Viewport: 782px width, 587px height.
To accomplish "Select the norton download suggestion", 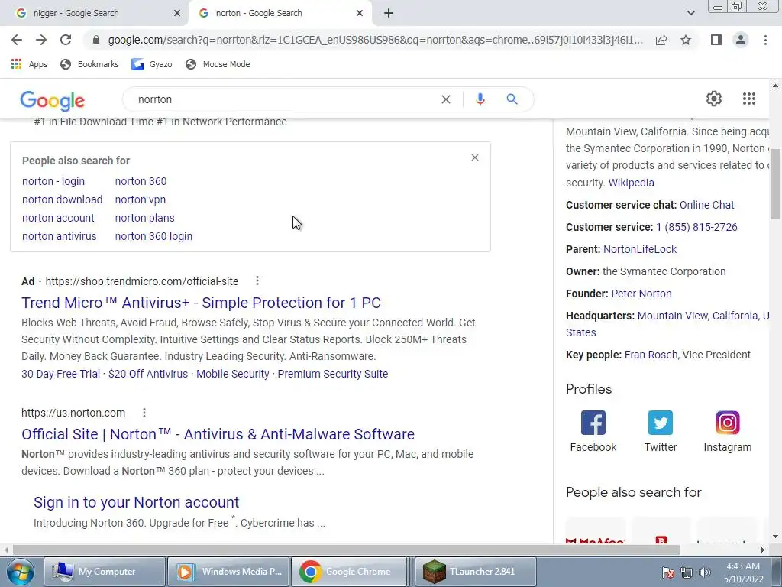I will click(x=62, y=199).
